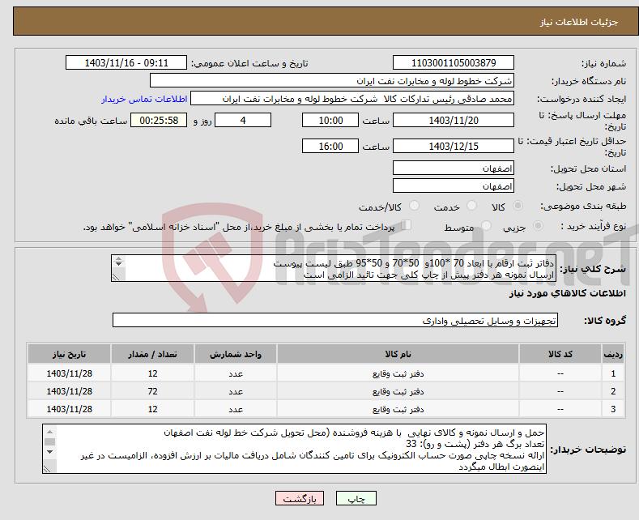The width and height of the screenshot is (639, 520).
Task: Click resize grip of توضیحات خریدار textarea
Action: tap(47, 469)
